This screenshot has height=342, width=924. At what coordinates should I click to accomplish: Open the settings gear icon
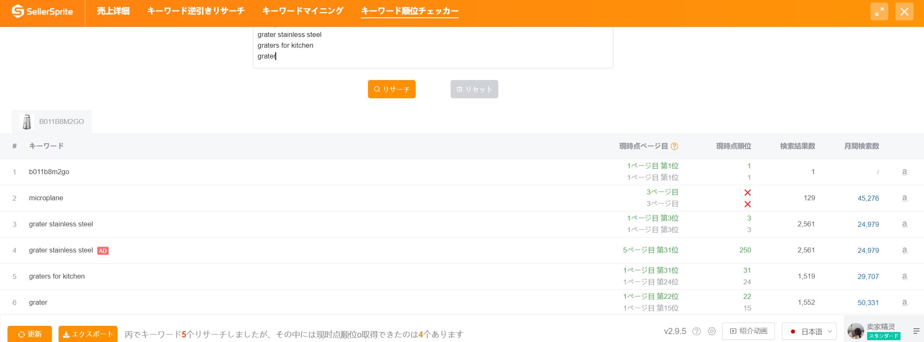click(712, 331)
